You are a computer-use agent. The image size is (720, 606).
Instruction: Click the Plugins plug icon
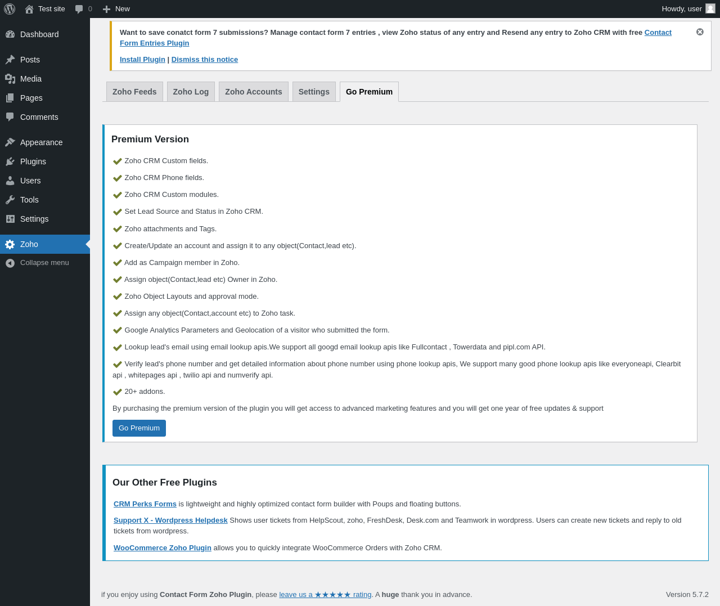click(10, 161)
